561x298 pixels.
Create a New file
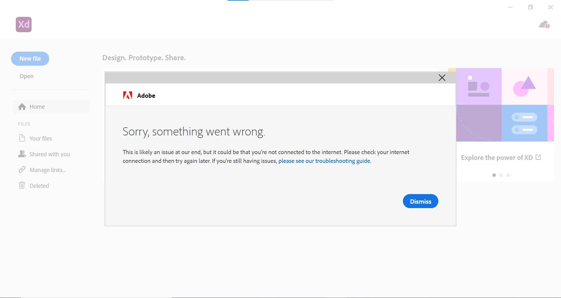pos(30,59)
